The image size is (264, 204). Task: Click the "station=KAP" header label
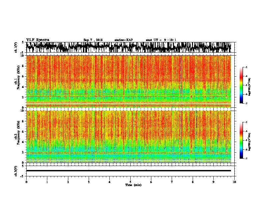[124, 40]
